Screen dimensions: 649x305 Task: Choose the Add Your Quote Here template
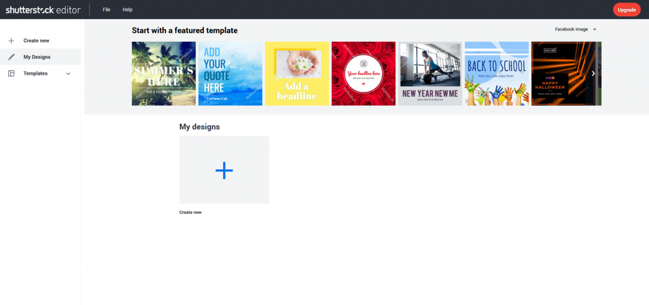(x=230, y=74)
